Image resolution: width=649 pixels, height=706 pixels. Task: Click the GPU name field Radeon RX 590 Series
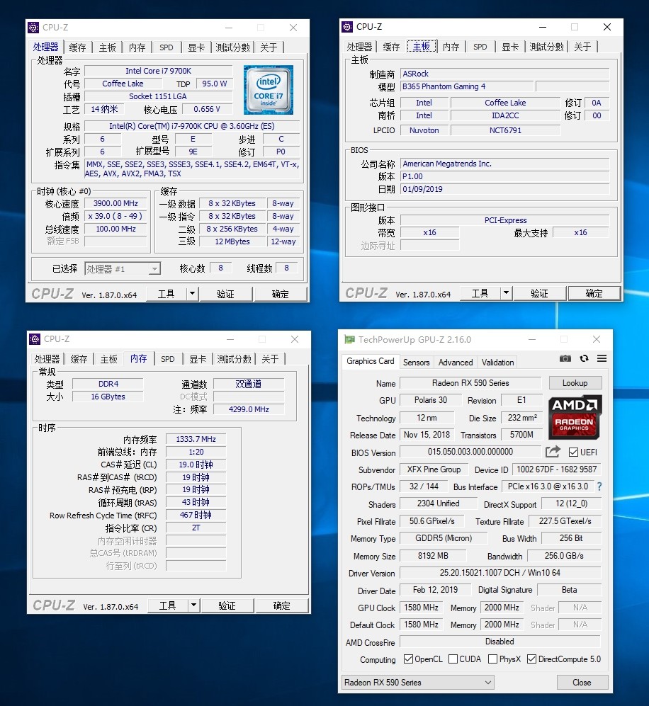click(x=470, y=382)
